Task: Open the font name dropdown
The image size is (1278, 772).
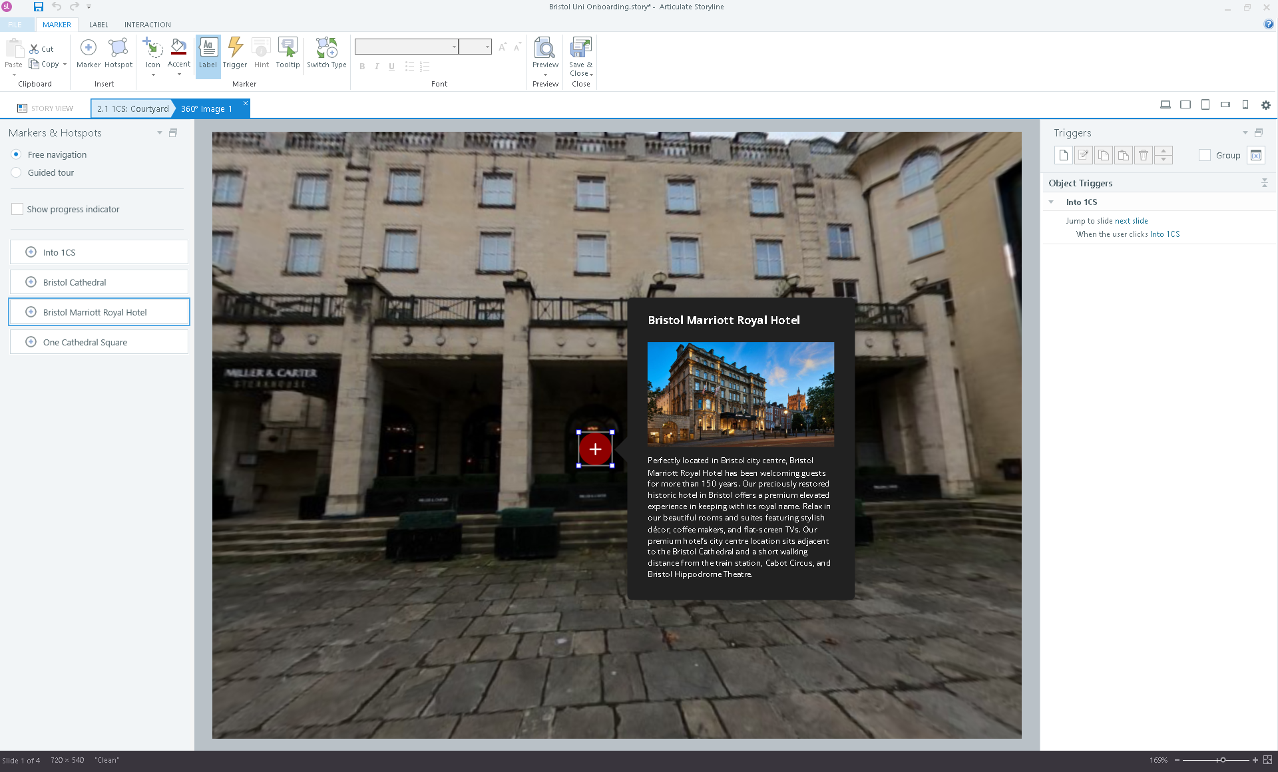Action: [454, 47]
